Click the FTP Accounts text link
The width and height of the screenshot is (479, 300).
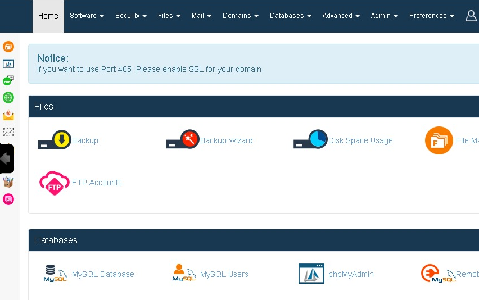point(97,183)
